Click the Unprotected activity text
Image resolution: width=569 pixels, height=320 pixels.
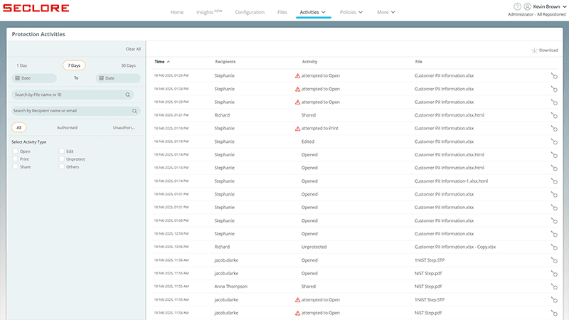314,247
